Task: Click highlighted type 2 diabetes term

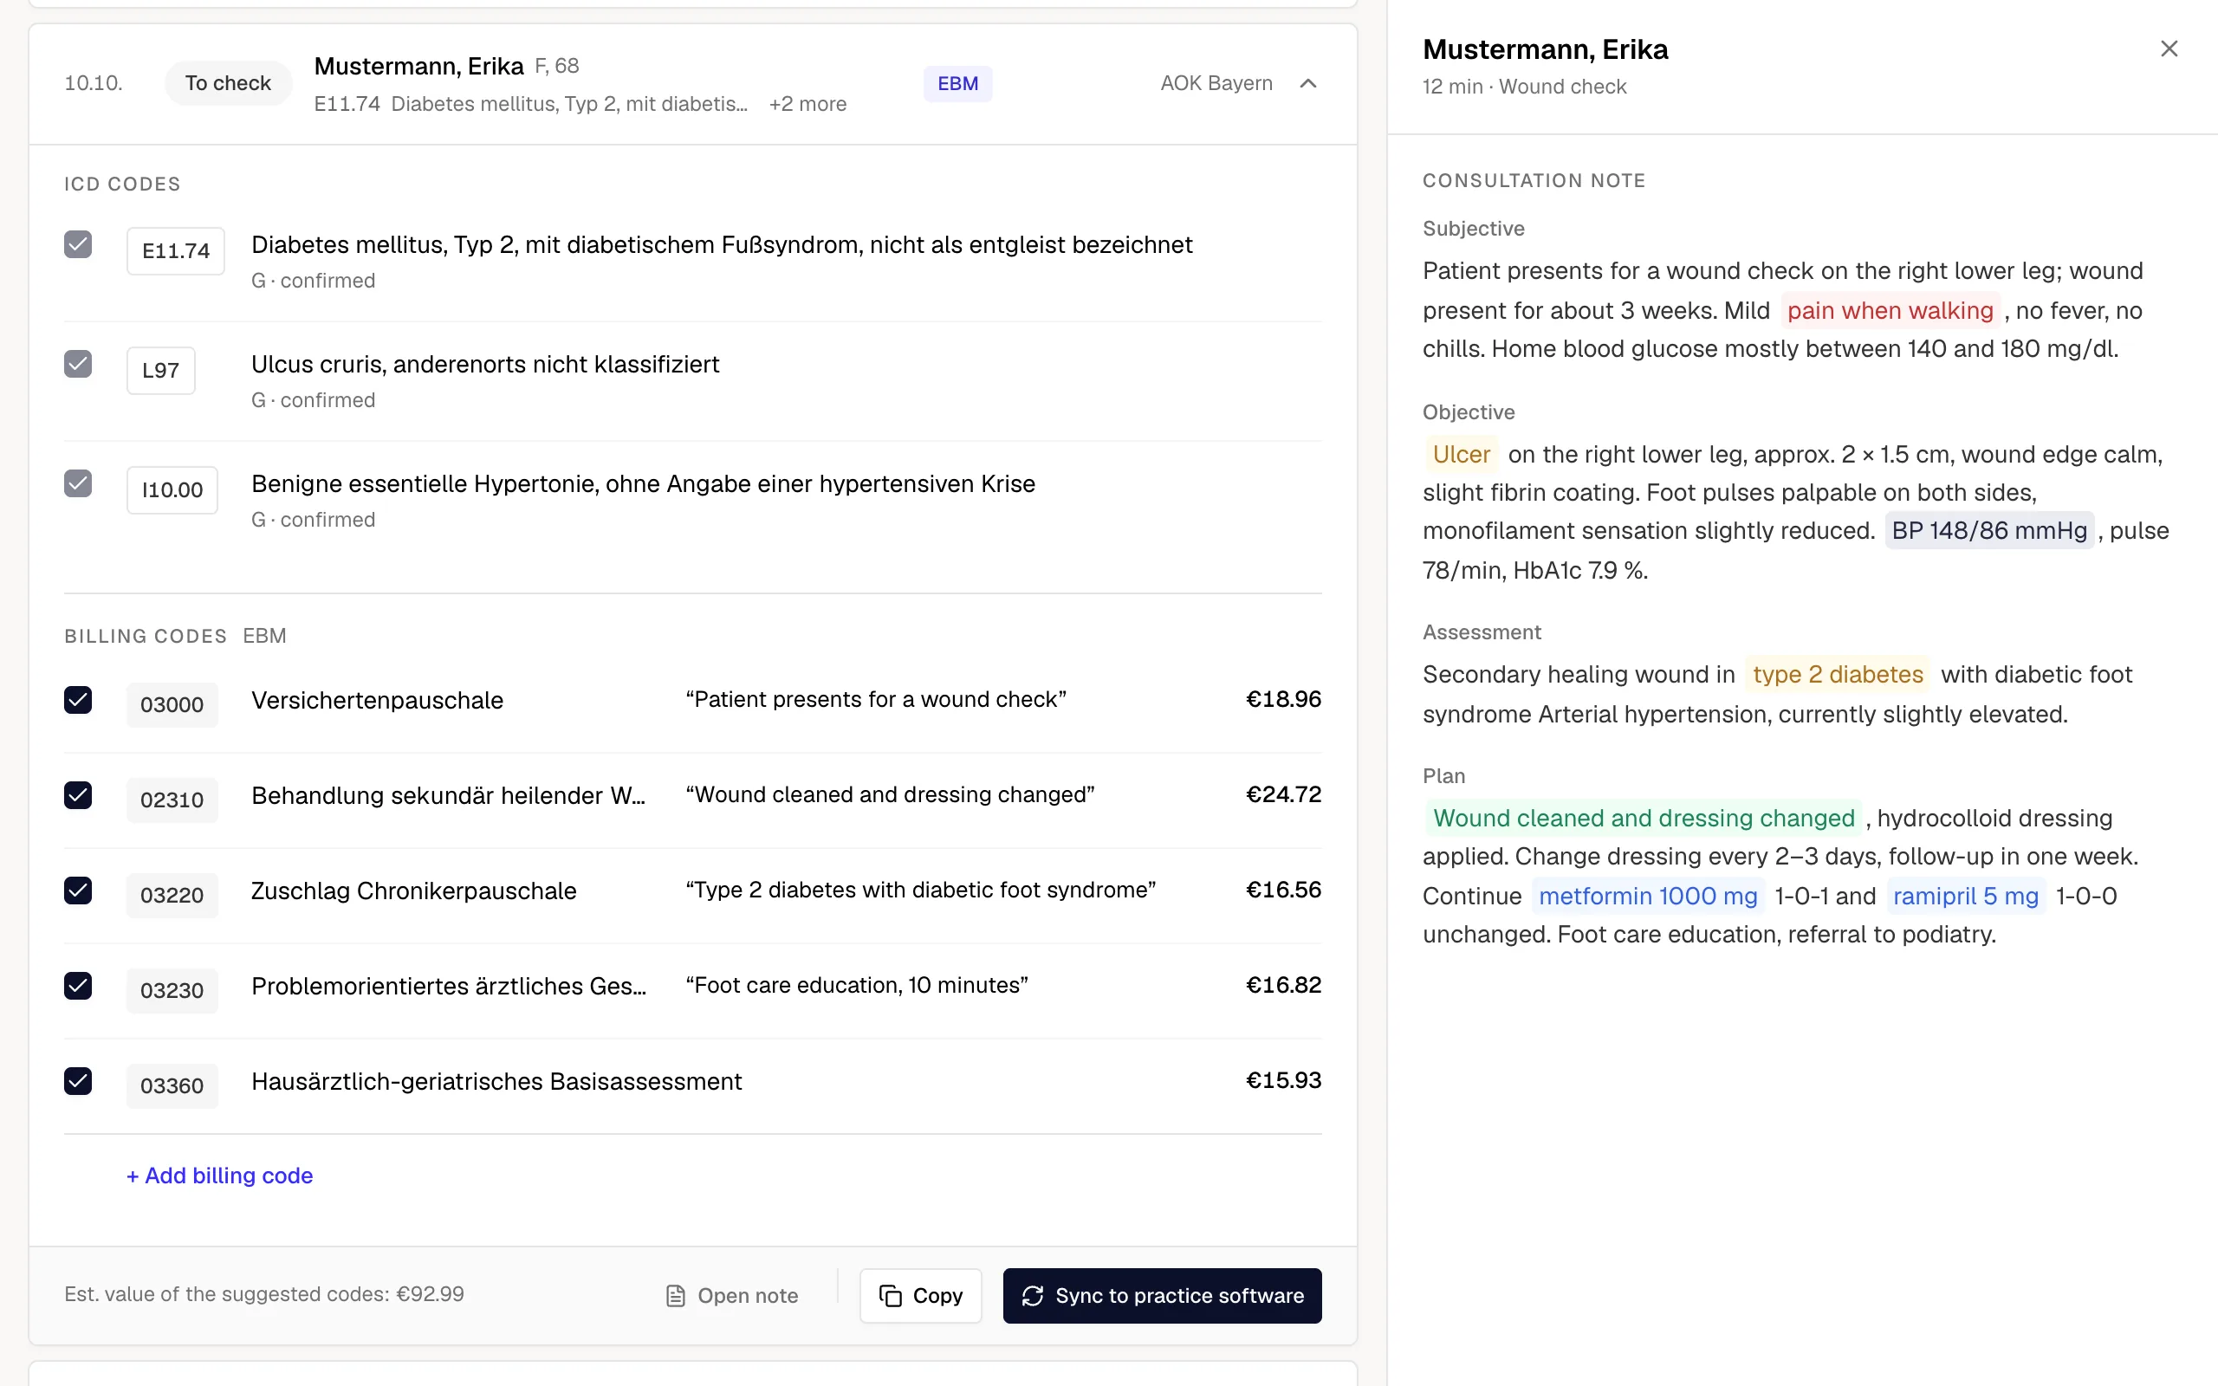Action: point(1838,674)
